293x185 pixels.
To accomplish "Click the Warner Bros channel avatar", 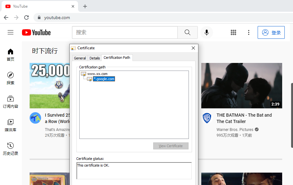I will tap(207, 118).
